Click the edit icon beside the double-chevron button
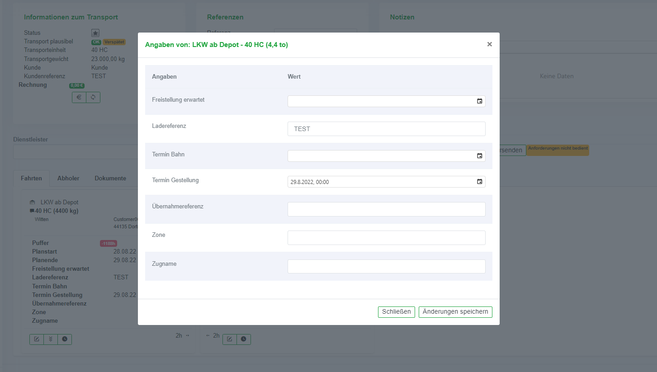This screenshot has height=372, width=657. point(37,339)
